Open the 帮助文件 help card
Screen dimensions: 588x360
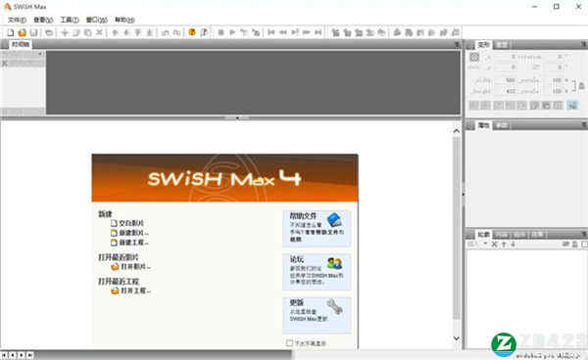coord(317,228)
